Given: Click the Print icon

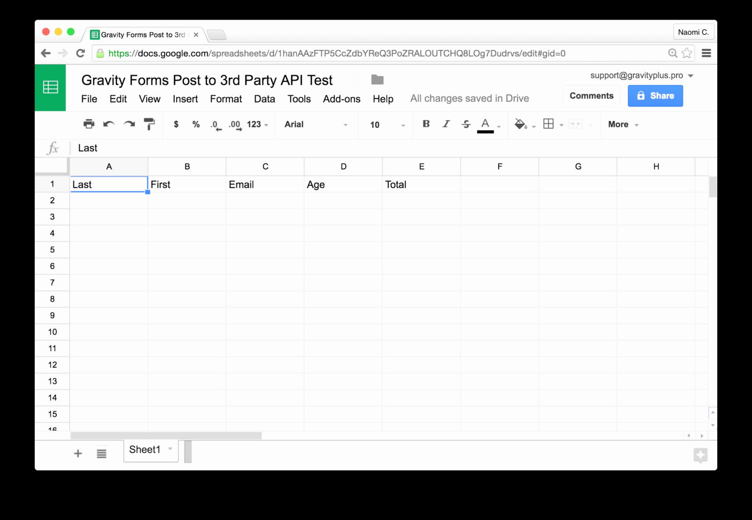Looking at the screenshot, I should pos(89,124).
